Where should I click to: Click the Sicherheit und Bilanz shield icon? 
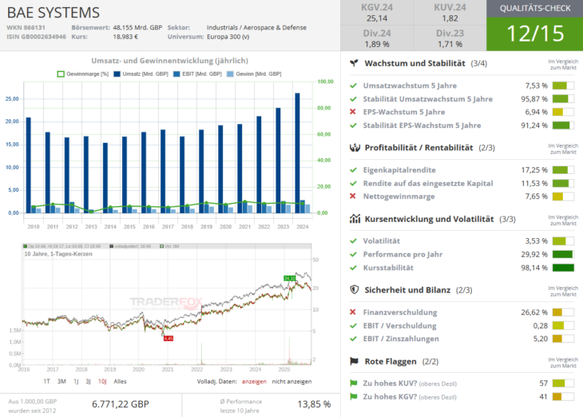(x=354, y=290)
